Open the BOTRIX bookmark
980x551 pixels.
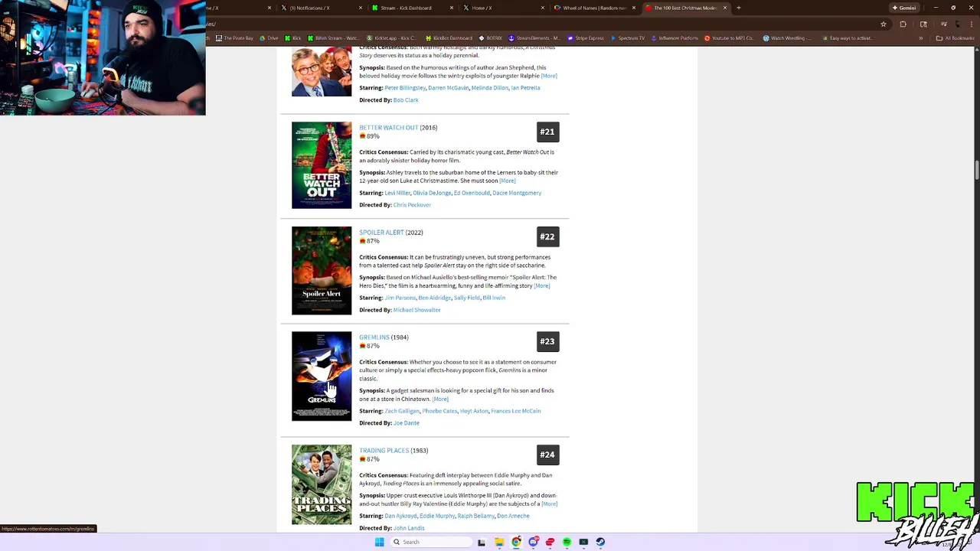point(491,37)
